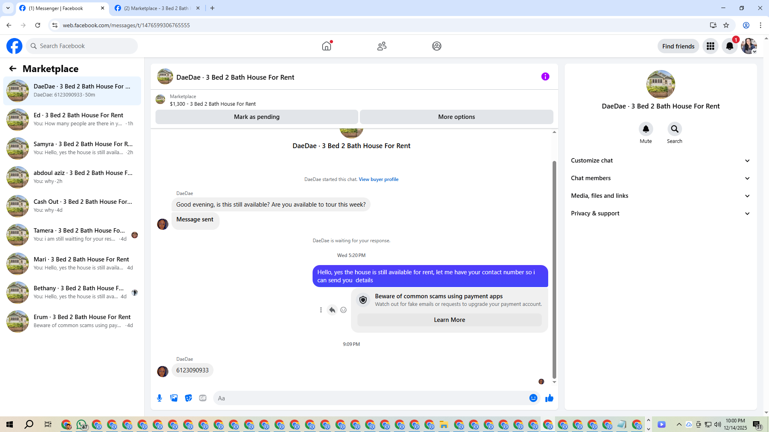Send a voice clip with microphone icon

[159, 398]
